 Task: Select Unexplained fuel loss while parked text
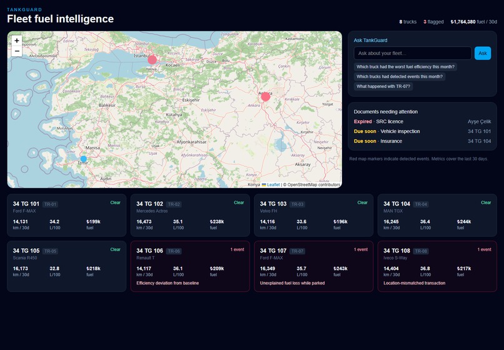[292, 283]
